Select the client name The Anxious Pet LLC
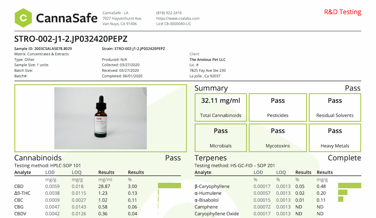Viewport: 376px width, 218px height. (x=208, y=60)
